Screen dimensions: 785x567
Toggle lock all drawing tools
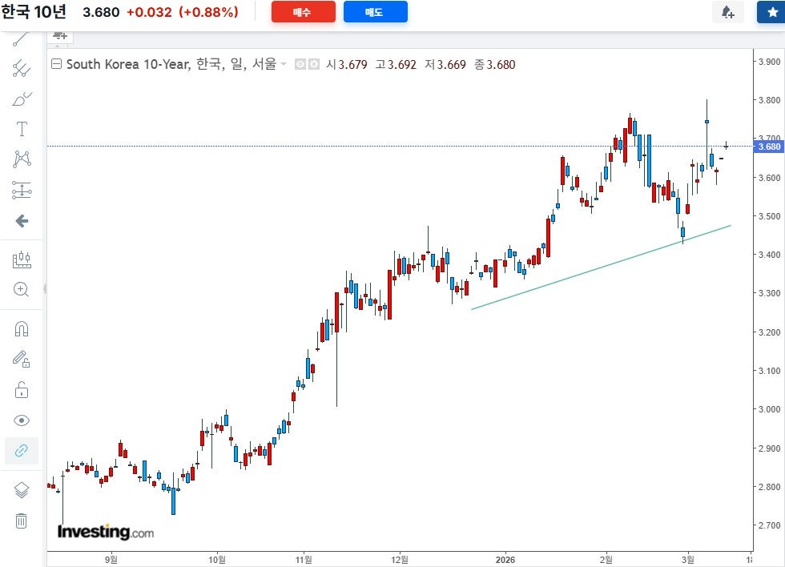pos(22,390)
